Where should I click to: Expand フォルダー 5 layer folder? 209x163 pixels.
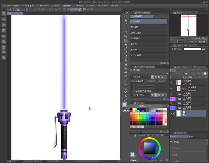click(x=177, y=108)
